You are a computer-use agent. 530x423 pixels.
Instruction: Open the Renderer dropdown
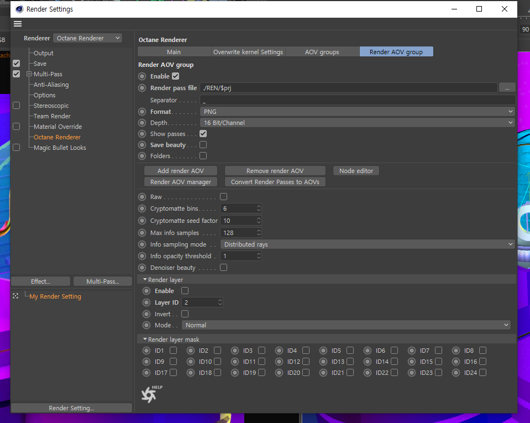coord(87,38)
